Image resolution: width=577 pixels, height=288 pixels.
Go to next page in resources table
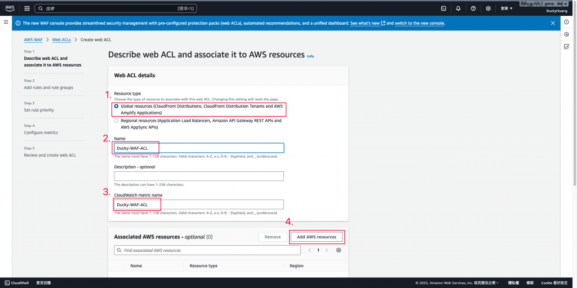[326, 250]
